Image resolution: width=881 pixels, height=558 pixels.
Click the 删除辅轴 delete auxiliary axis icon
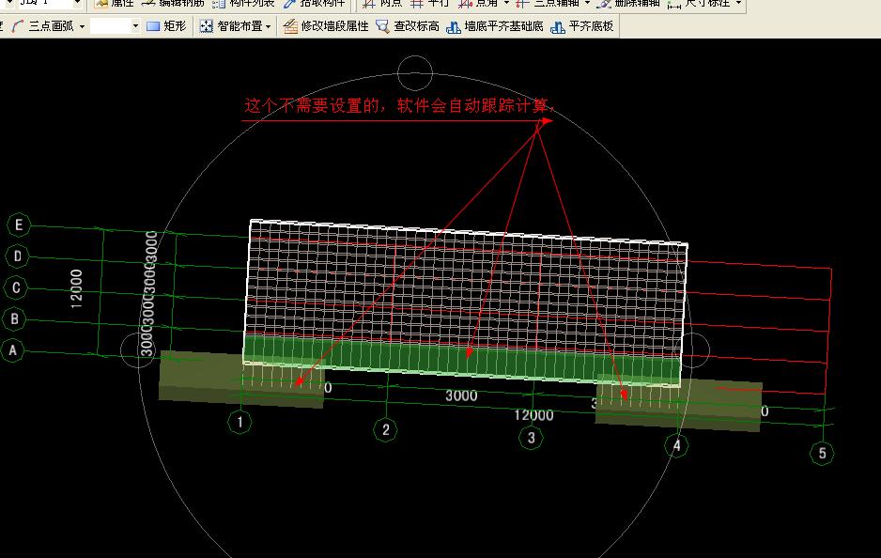604,4
